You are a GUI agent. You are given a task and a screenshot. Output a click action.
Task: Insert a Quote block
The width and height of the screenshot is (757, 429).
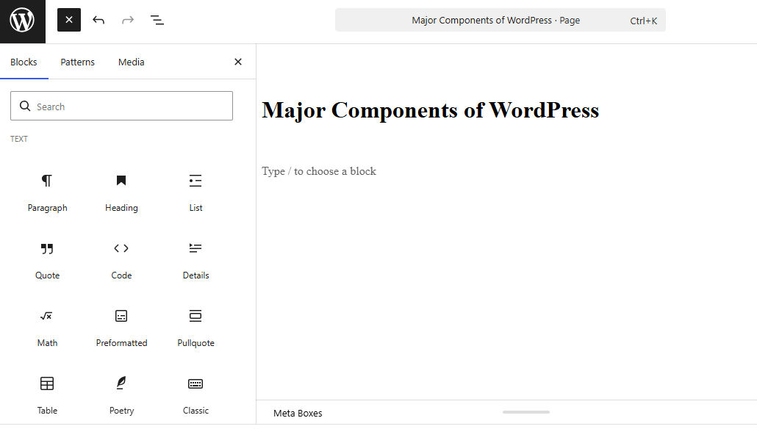tap(47, 261)
